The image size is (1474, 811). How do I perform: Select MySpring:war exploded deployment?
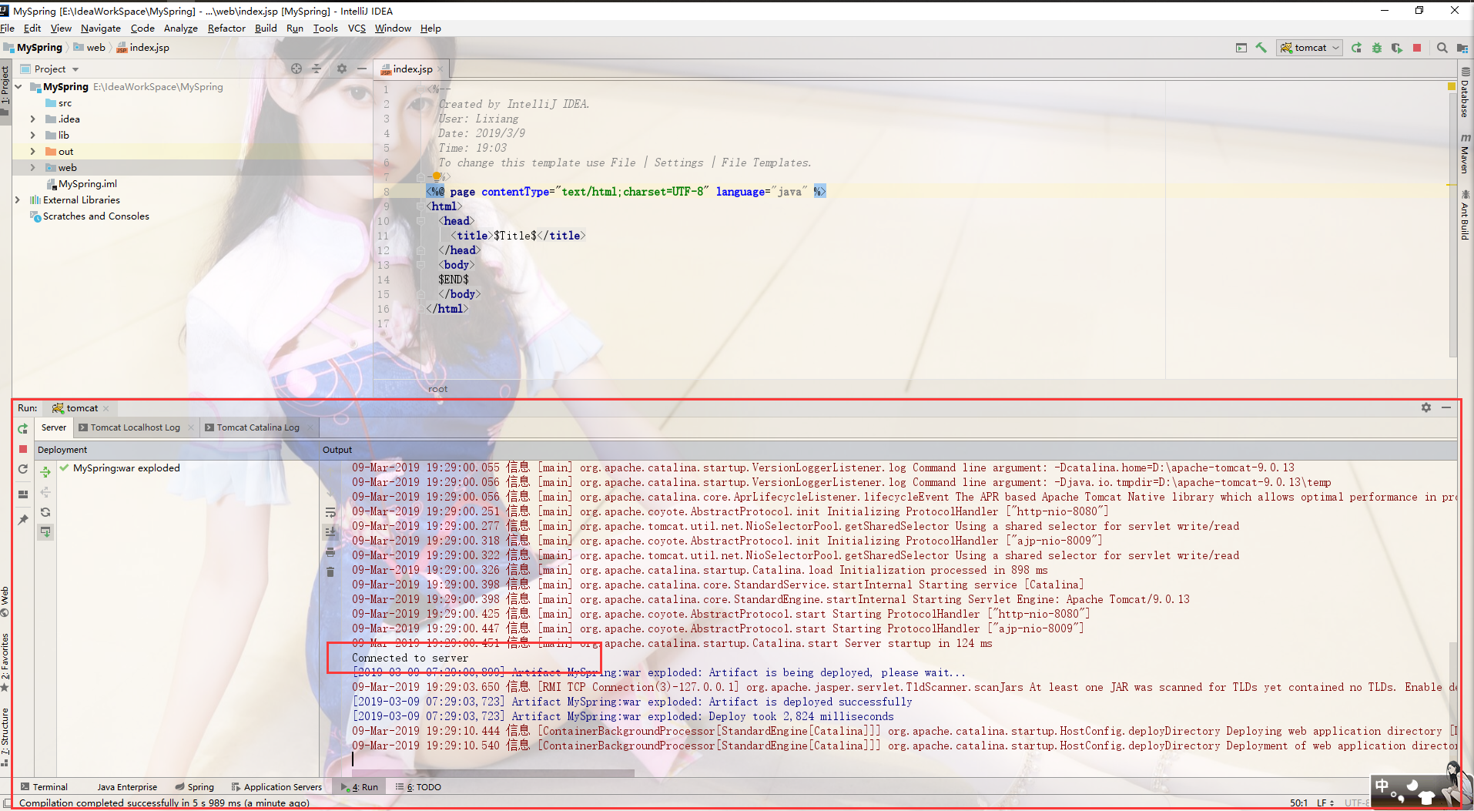[120, 468]
